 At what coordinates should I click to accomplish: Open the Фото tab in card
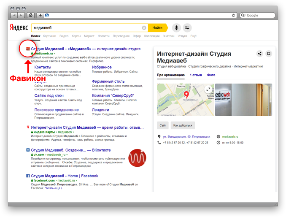[211, 75]
